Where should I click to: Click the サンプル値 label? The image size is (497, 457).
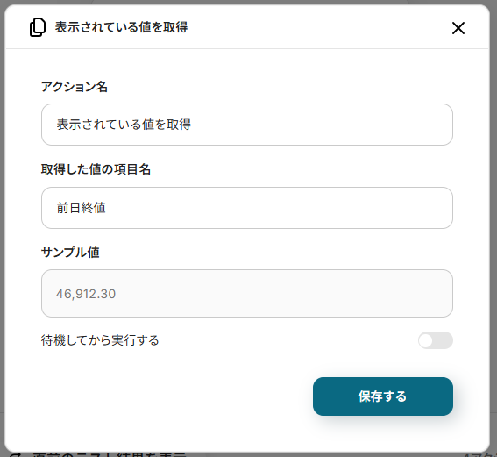click(x=70, y=253)
